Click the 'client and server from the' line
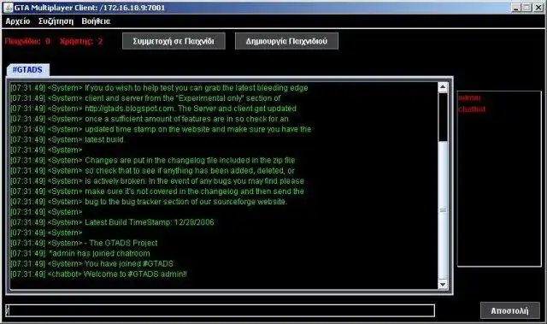This screenshot has width=547, height=324. (145, 98)
